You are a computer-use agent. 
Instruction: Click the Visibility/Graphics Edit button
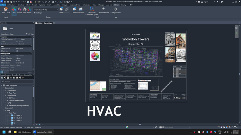pyautogui.click(x=23, y=39)
